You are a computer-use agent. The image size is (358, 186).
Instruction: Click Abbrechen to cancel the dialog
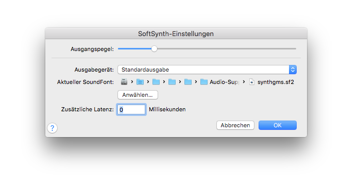coord(235,125)
